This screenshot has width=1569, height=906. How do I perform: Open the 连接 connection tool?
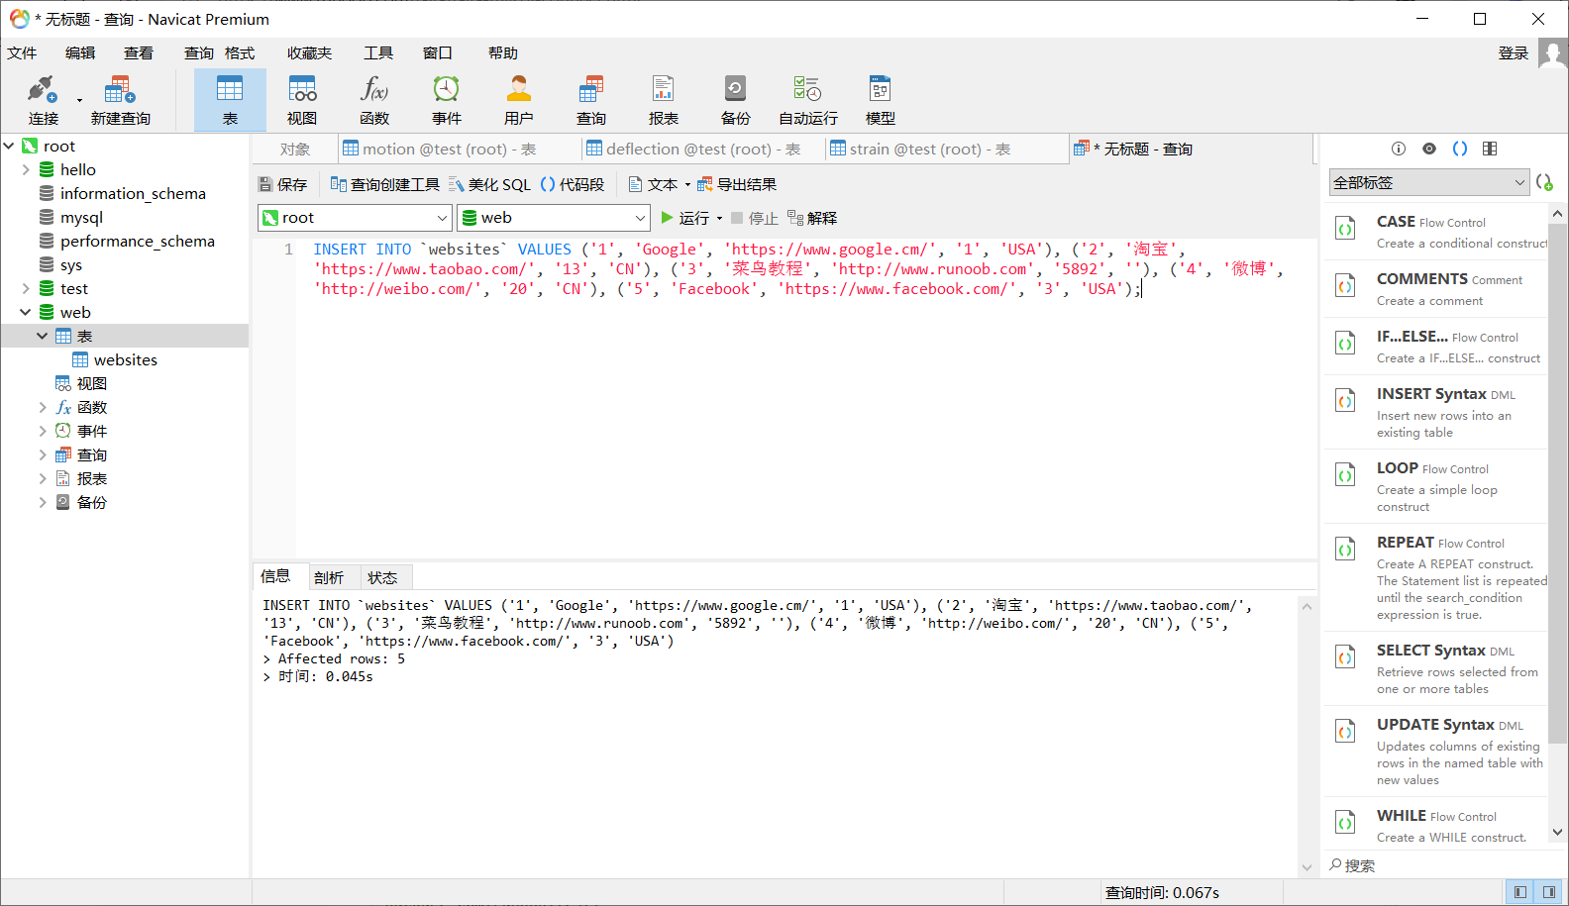[x=43, y=100]
